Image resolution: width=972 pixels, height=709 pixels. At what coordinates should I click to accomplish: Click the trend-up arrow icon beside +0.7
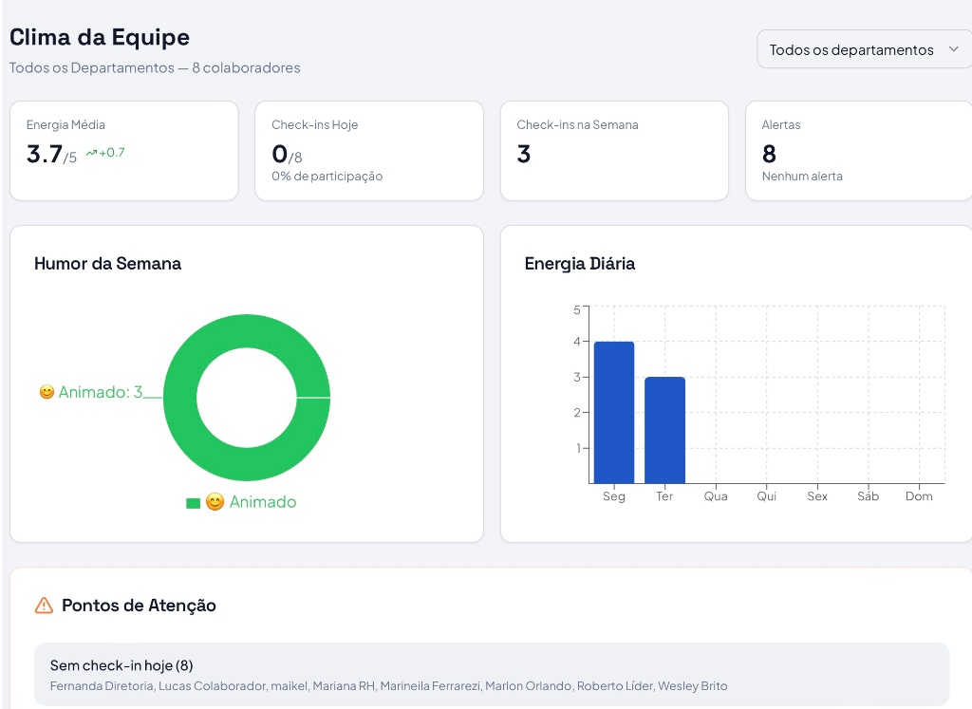[x=91, y=153]
